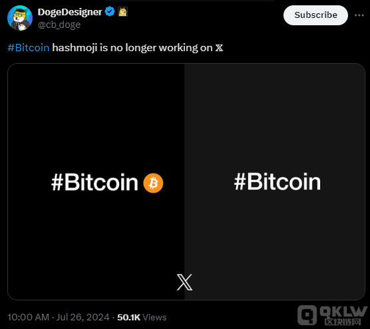This screenshot has height=329, width=370.
Task: Click the QKLW watermark logo
Action: pos(332,315)
